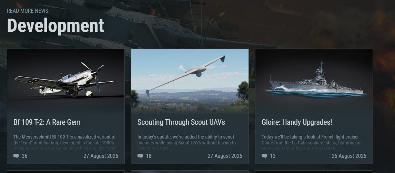Click the 27 August 2025 date on UAVs card
395x173 pixels.
225,156
